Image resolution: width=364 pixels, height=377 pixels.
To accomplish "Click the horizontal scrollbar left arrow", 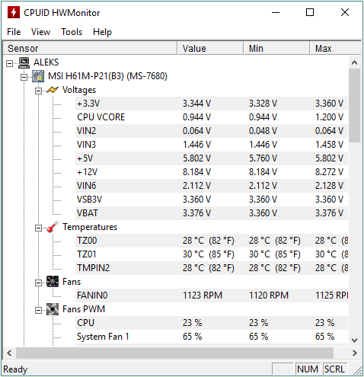I will 9,353.
